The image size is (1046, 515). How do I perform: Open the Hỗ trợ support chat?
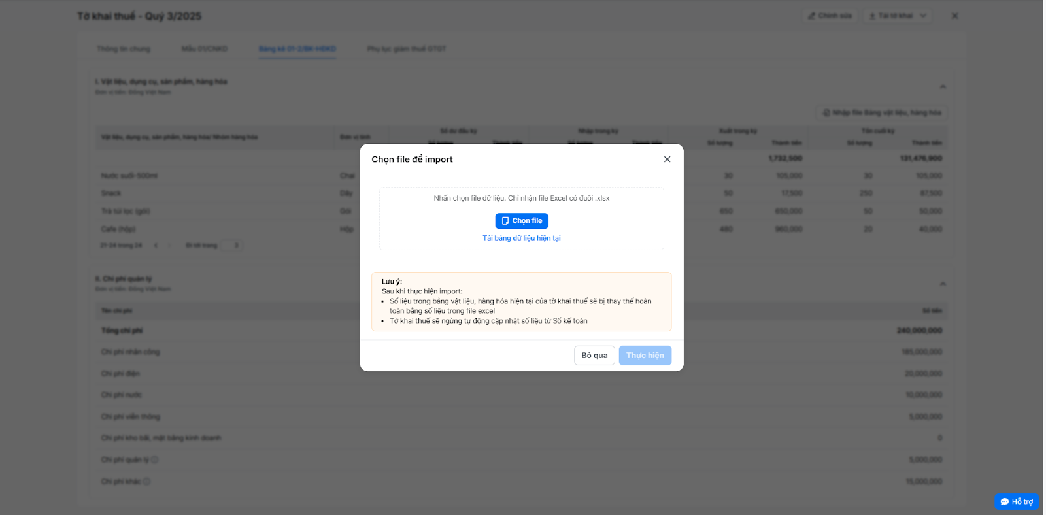pos(1017,502)
